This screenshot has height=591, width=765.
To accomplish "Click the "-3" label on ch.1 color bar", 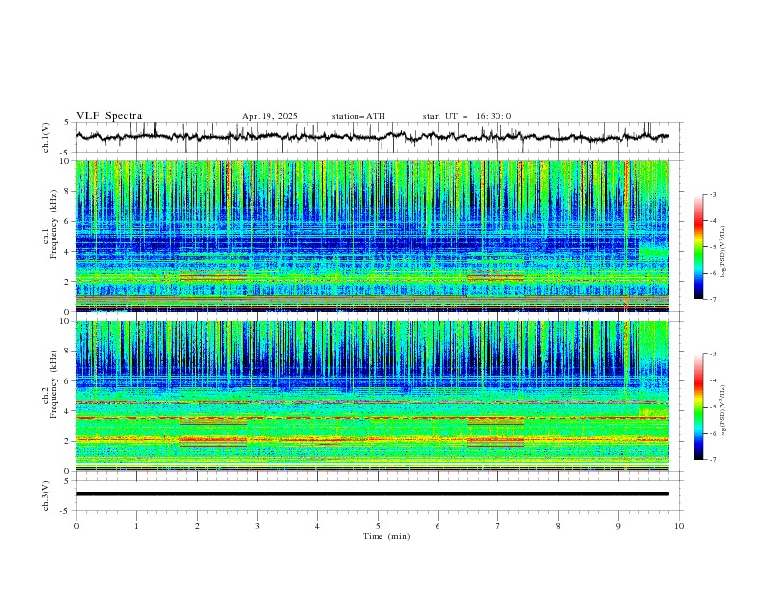I will pos(713,194).
